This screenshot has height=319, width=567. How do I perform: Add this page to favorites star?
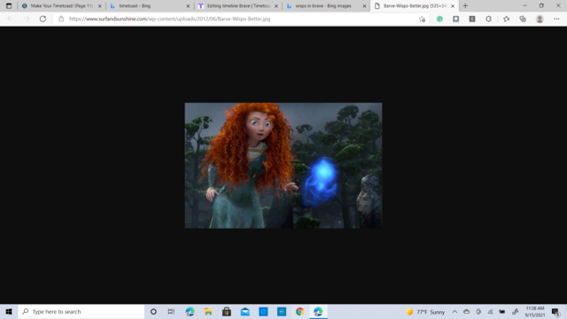pyautogui.click(x=422, y=19)
